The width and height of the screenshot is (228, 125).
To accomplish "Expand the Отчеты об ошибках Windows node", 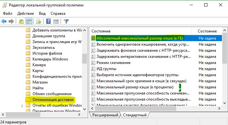I will click(x=22, y=106).
